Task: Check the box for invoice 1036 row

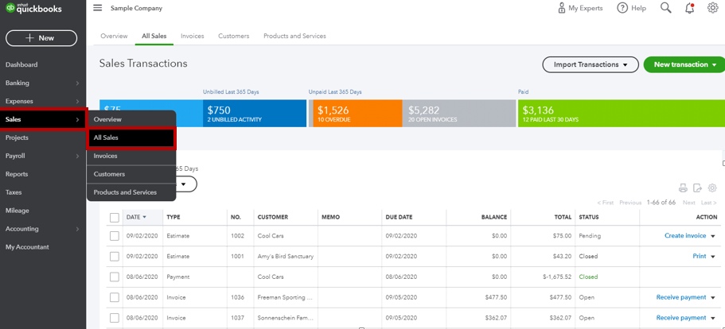Action: pos(115,297)
